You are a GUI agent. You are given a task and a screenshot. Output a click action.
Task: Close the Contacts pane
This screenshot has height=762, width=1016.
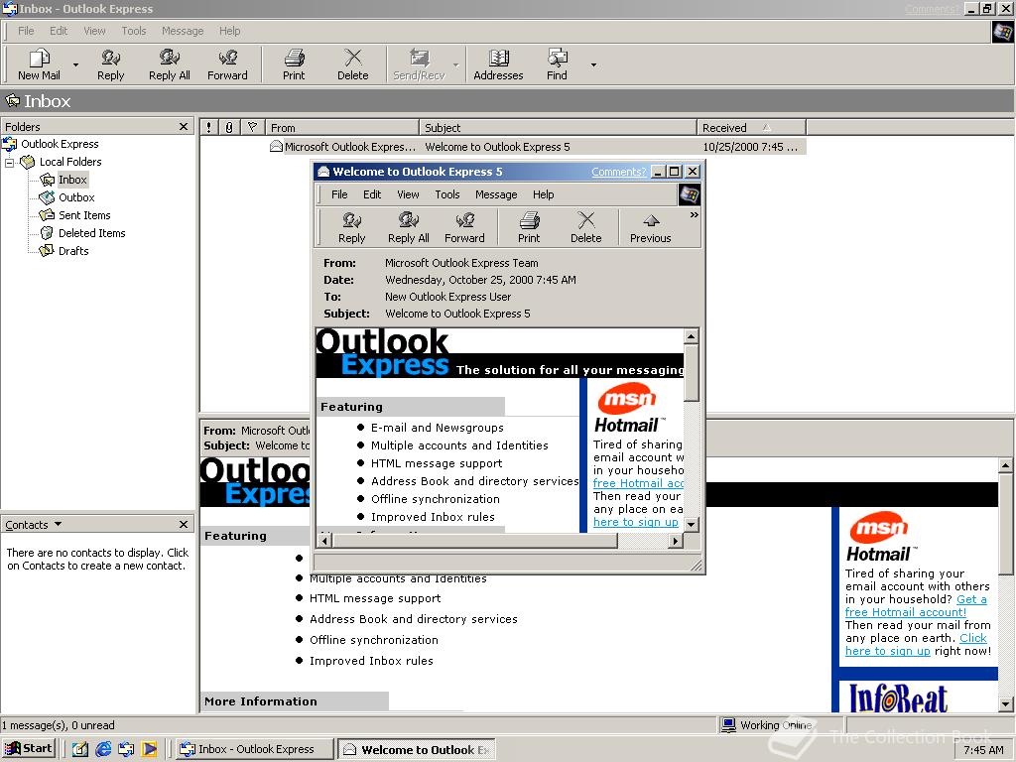pyautogui.click(x=184, y=524)
